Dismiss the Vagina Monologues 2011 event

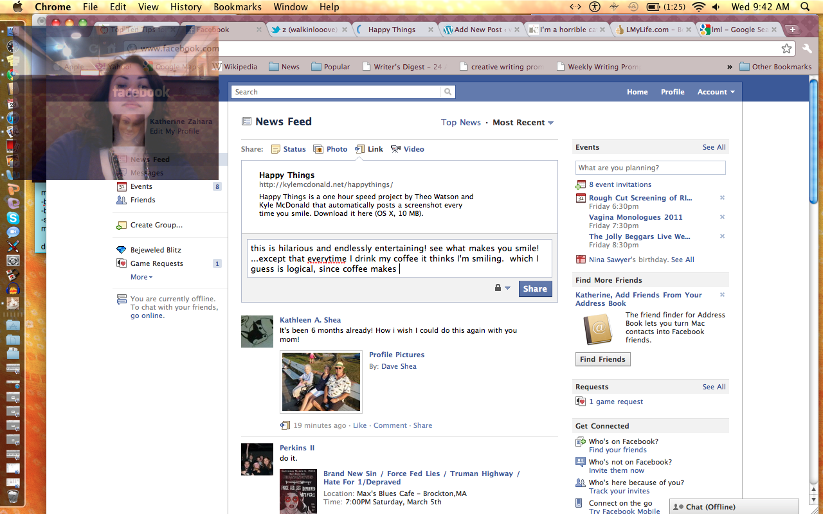(x=722, y=217)
